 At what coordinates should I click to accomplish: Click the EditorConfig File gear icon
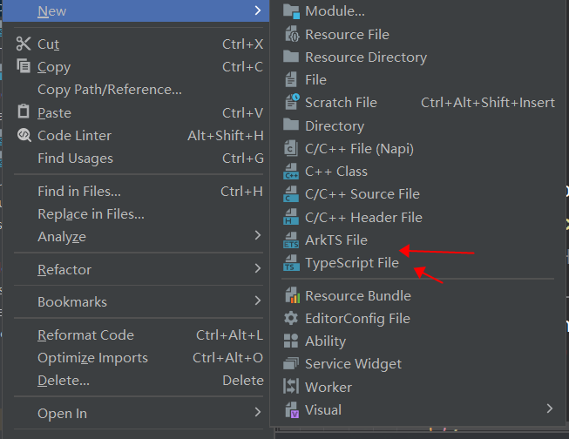(291, 319)
